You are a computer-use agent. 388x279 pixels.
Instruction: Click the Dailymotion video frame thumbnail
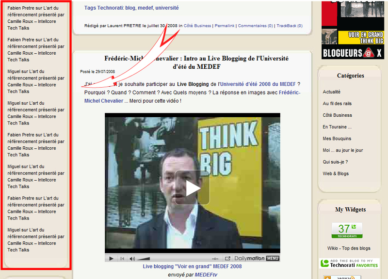192,183
